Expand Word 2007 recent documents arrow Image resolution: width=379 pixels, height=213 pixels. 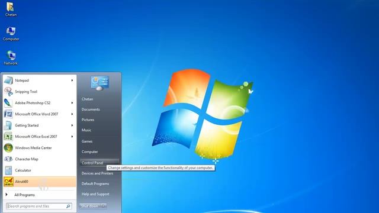(x=72, y=114)
